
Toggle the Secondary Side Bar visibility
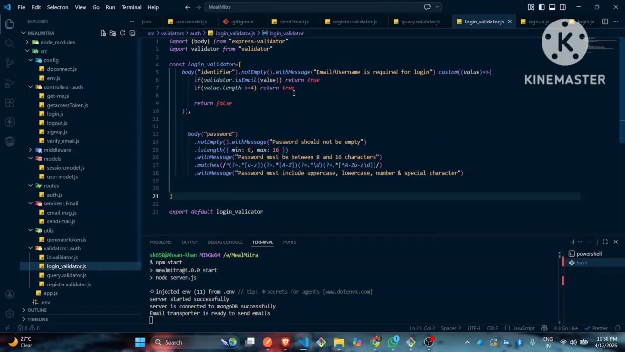coord(563,7)
